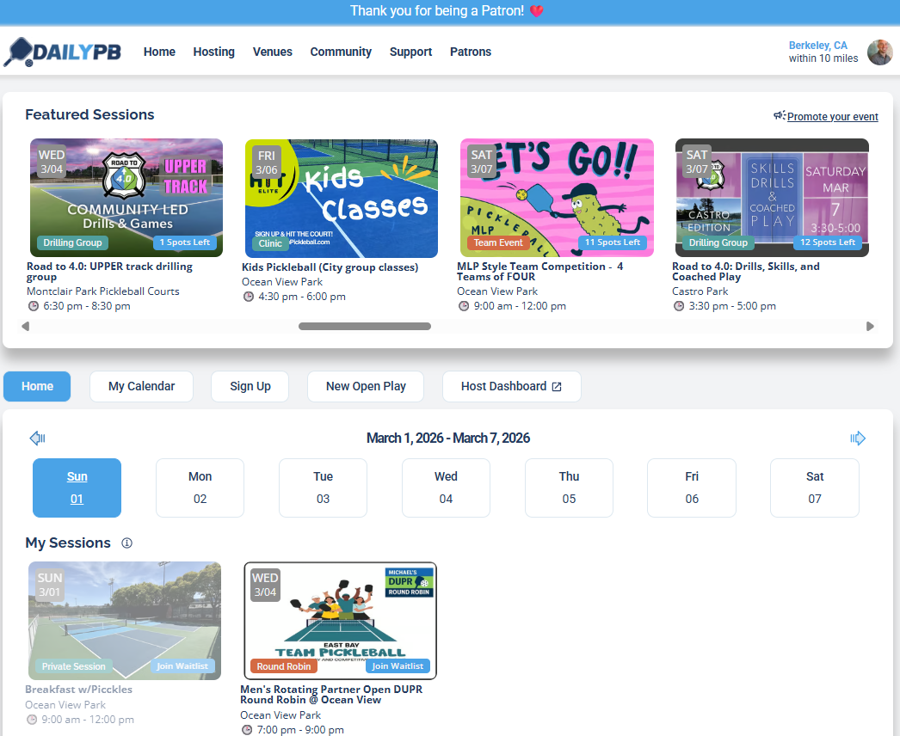The width and height of the screenshot is (900, 736).
Task: Switch to My Calendar tab
Action: [142, 386]
